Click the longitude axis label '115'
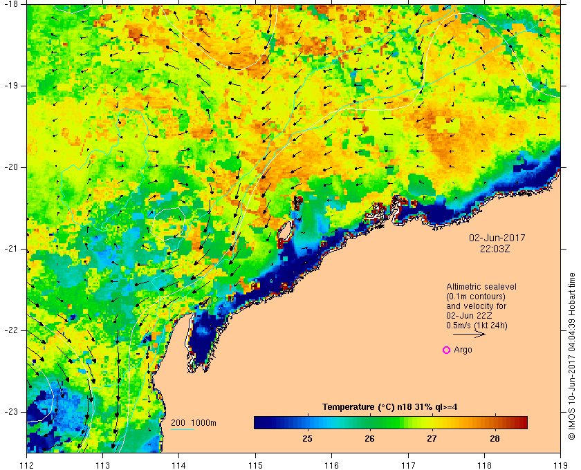The width and height of the screenshot is (581, 470). 255,465
